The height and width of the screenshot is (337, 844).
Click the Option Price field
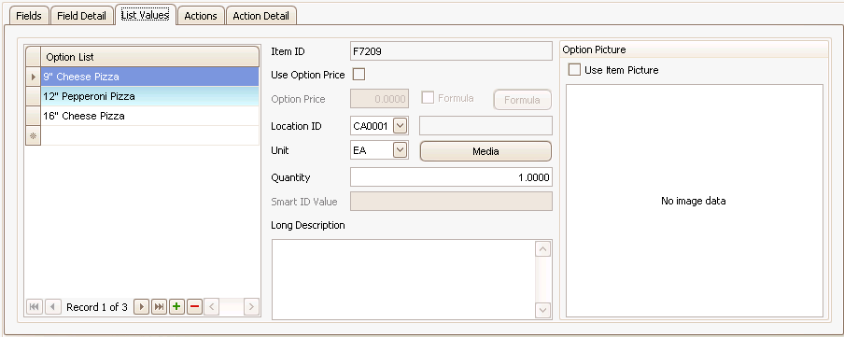point(379,99)
